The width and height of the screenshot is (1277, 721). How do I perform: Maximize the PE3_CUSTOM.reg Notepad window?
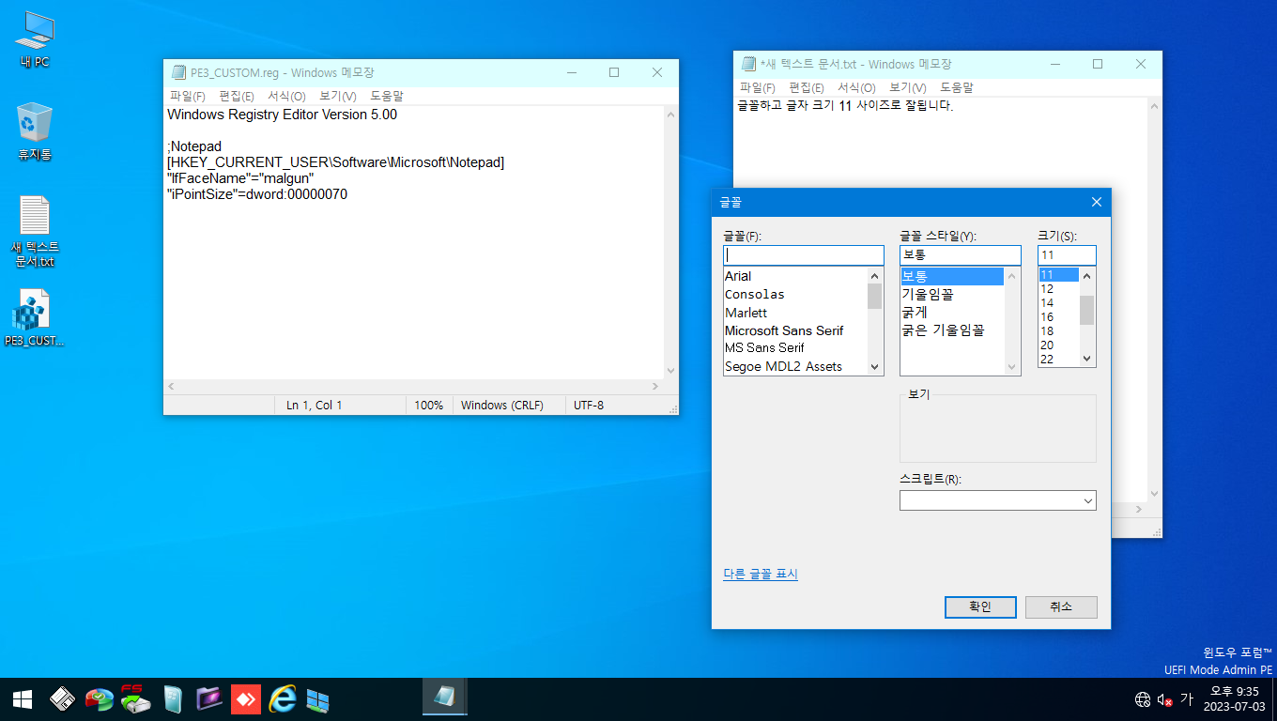click(x=614, y=72)
